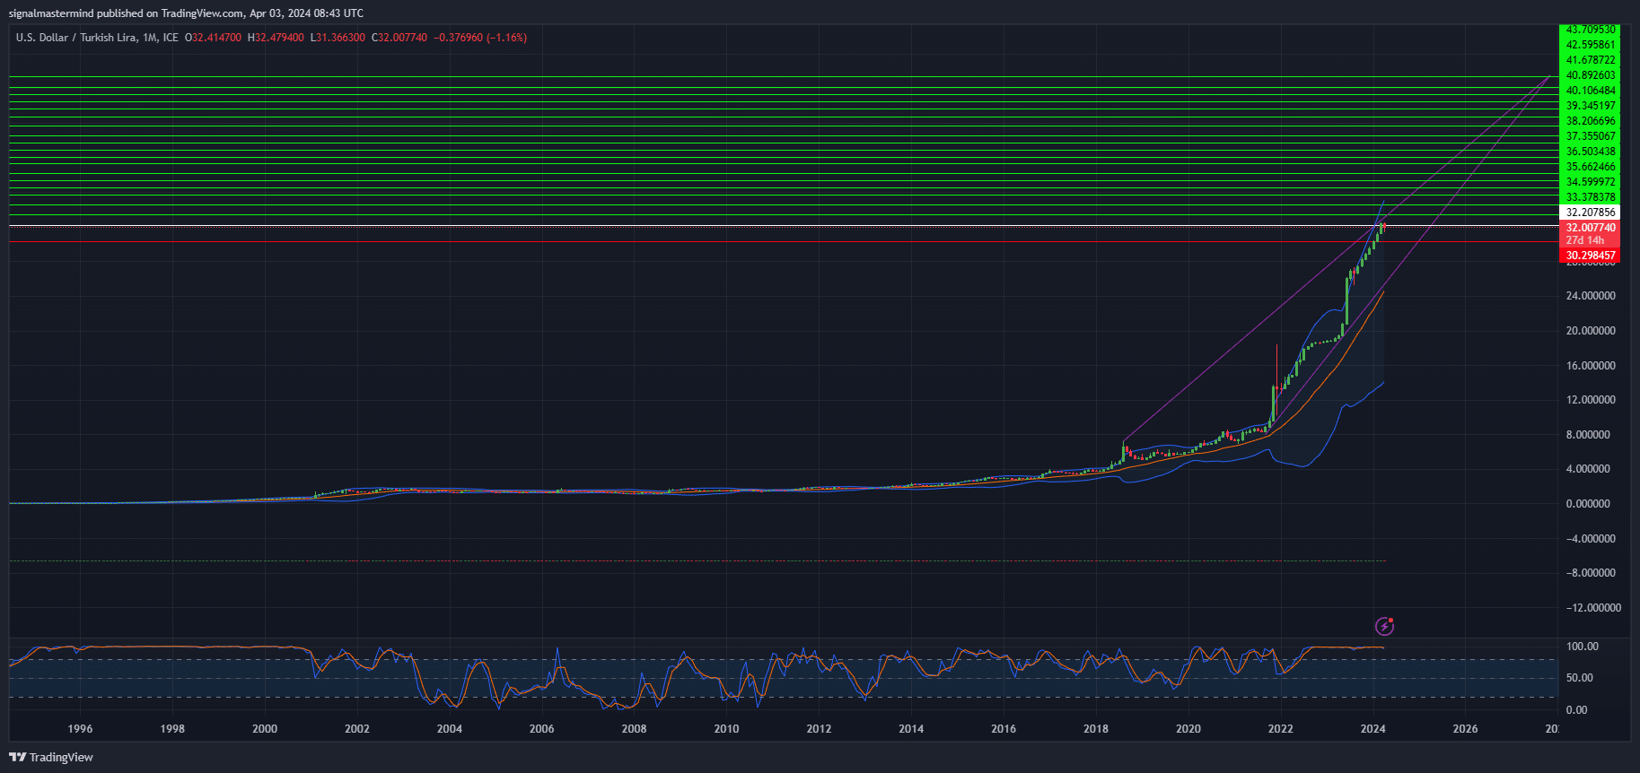Click the −4.000000 price axis label
The height and width of the screenshot is (773, 1640).
point(1591,539)
